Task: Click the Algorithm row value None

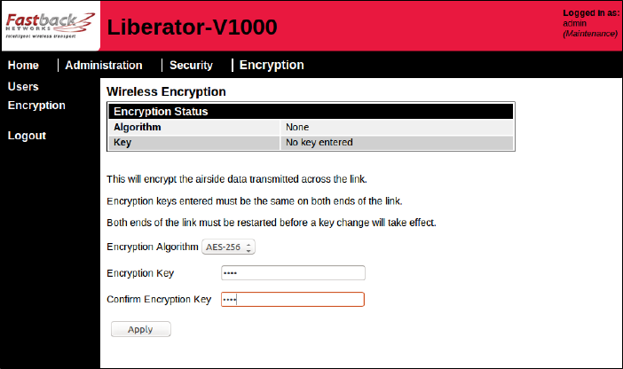Action: tap(297, 127)
